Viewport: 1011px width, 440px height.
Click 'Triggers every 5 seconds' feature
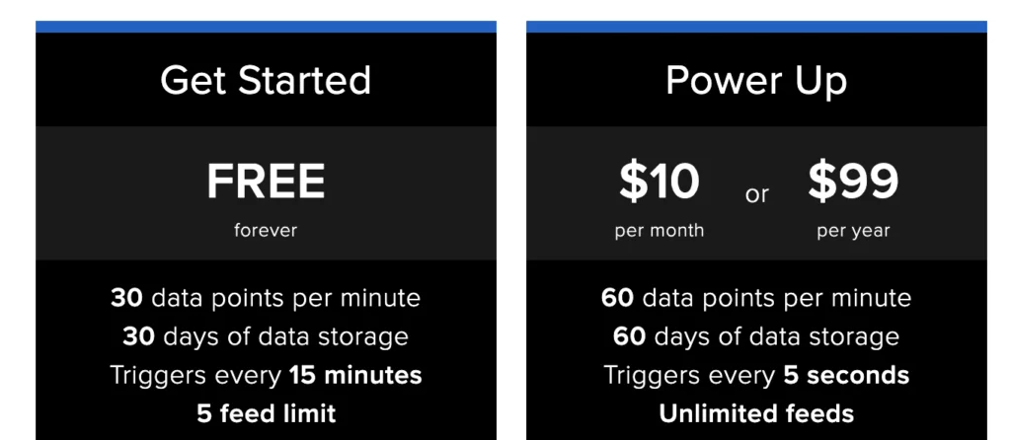[x=756, y=375]
